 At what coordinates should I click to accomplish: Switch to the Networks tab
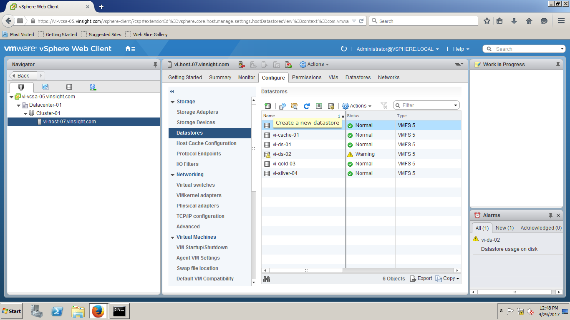(x=388, y=77)
